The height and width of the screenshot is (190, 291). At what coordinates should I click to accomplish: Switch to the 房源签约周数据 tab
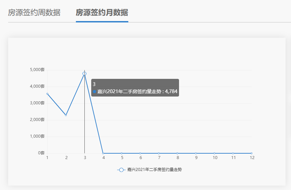click(x=34, y=13)
